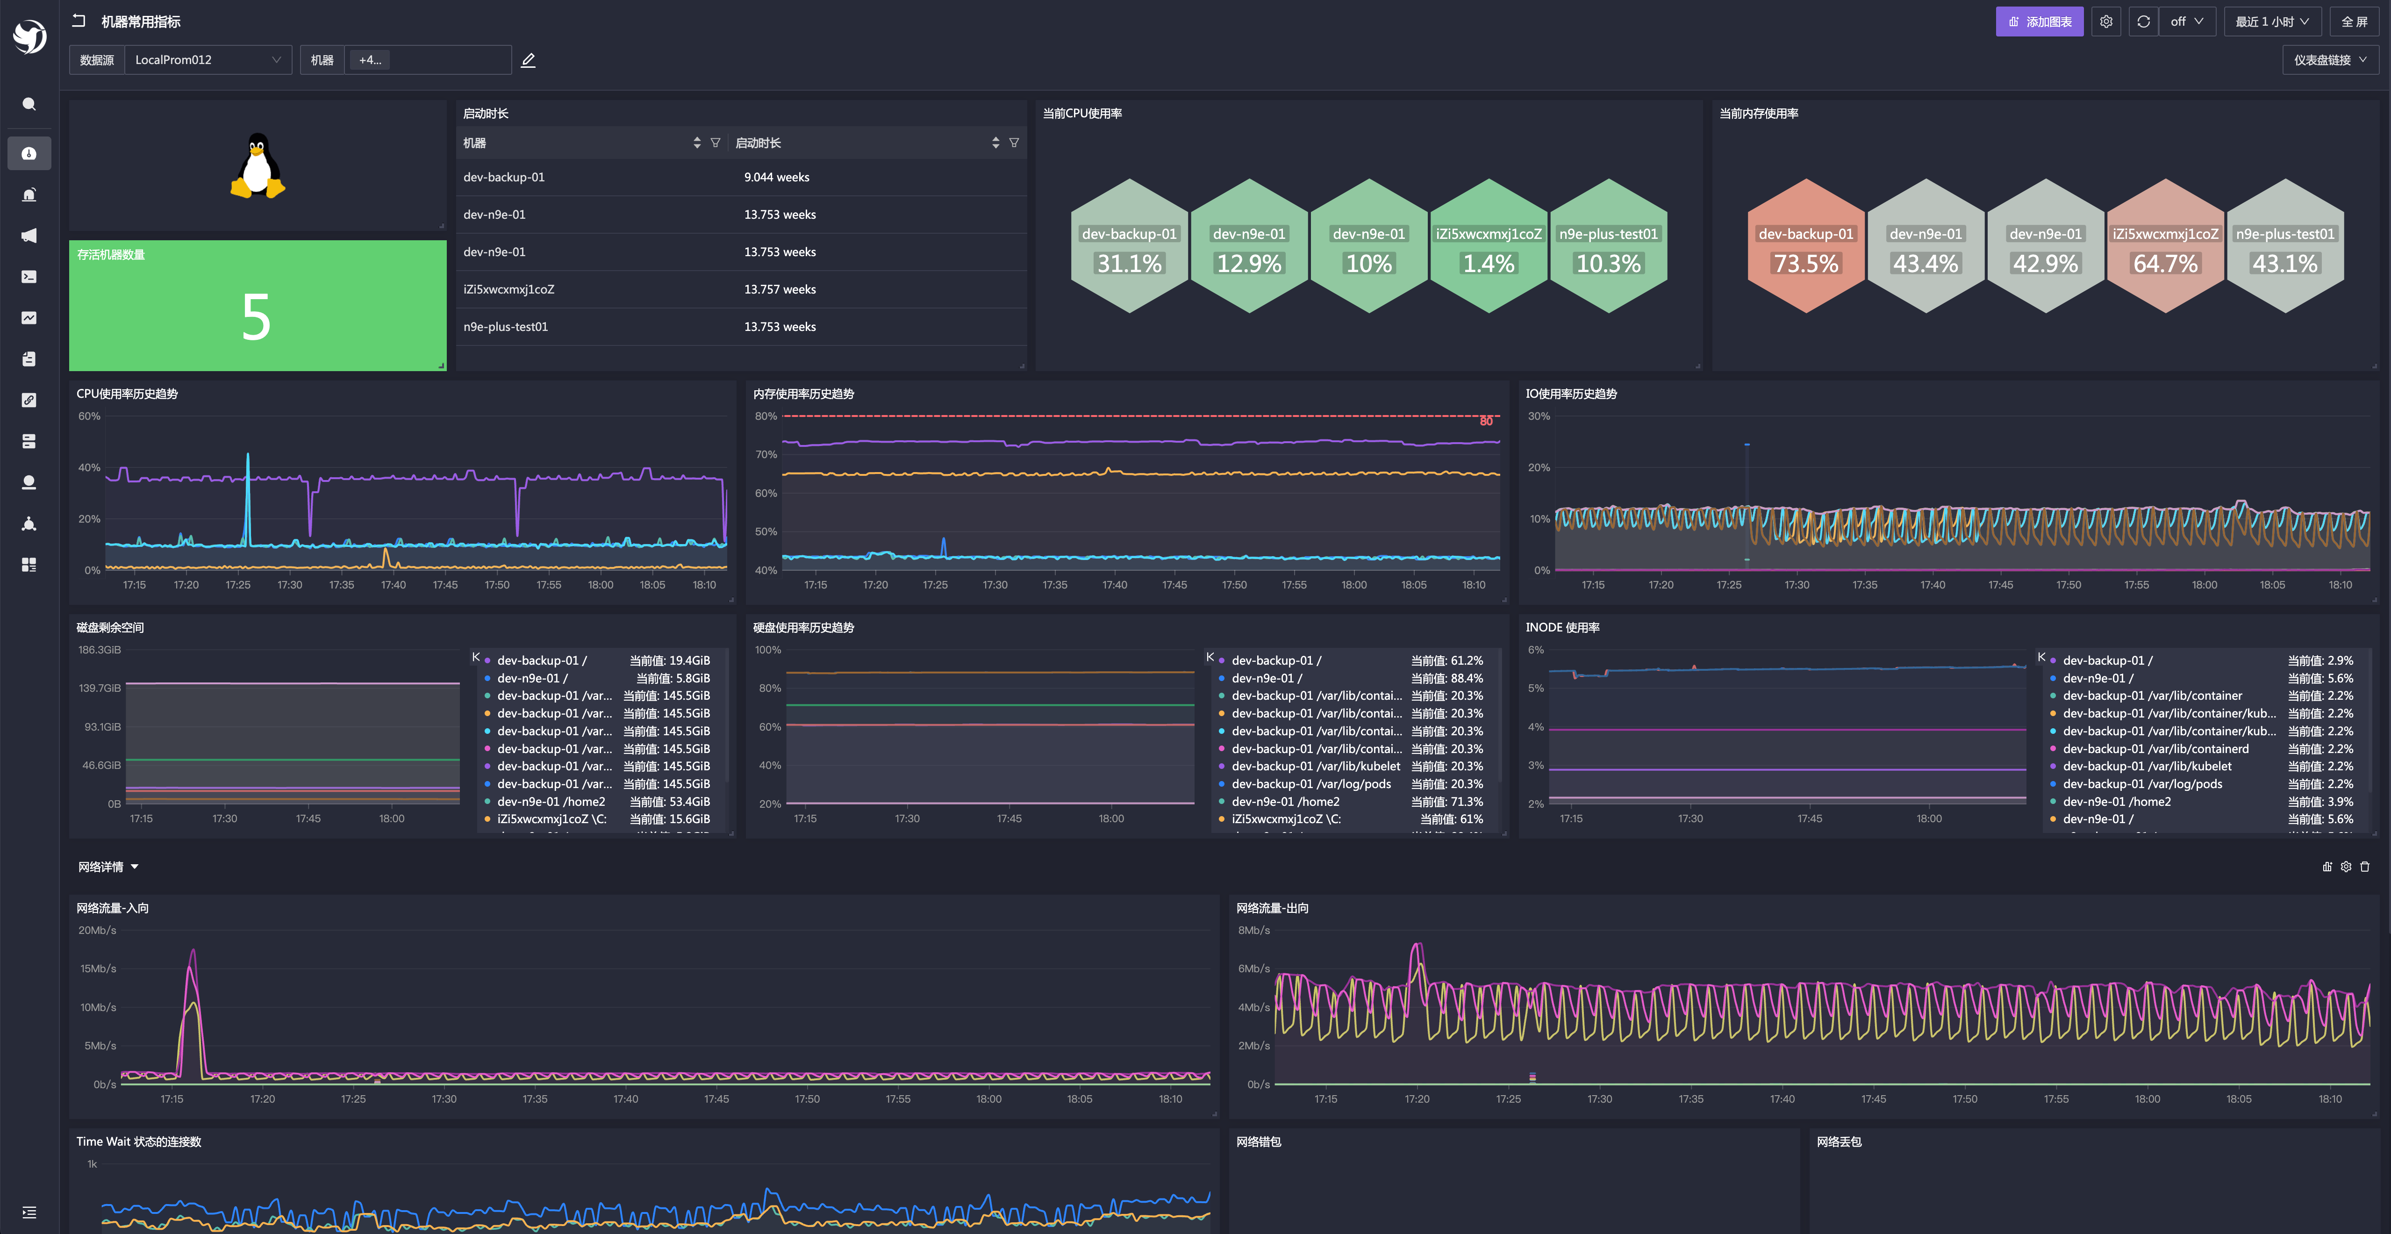
Task: Open the LocalProm012 datasource dropdown
Action: [208, 60]
